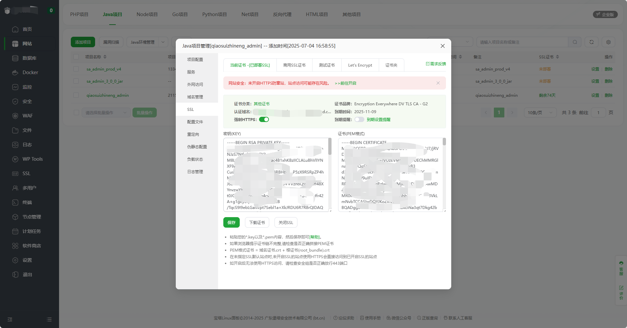Open the 数据库 database sidebar icon

point(15,58)
